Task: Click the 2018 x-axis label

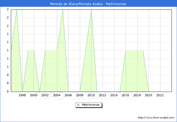Action: (137, 95)
